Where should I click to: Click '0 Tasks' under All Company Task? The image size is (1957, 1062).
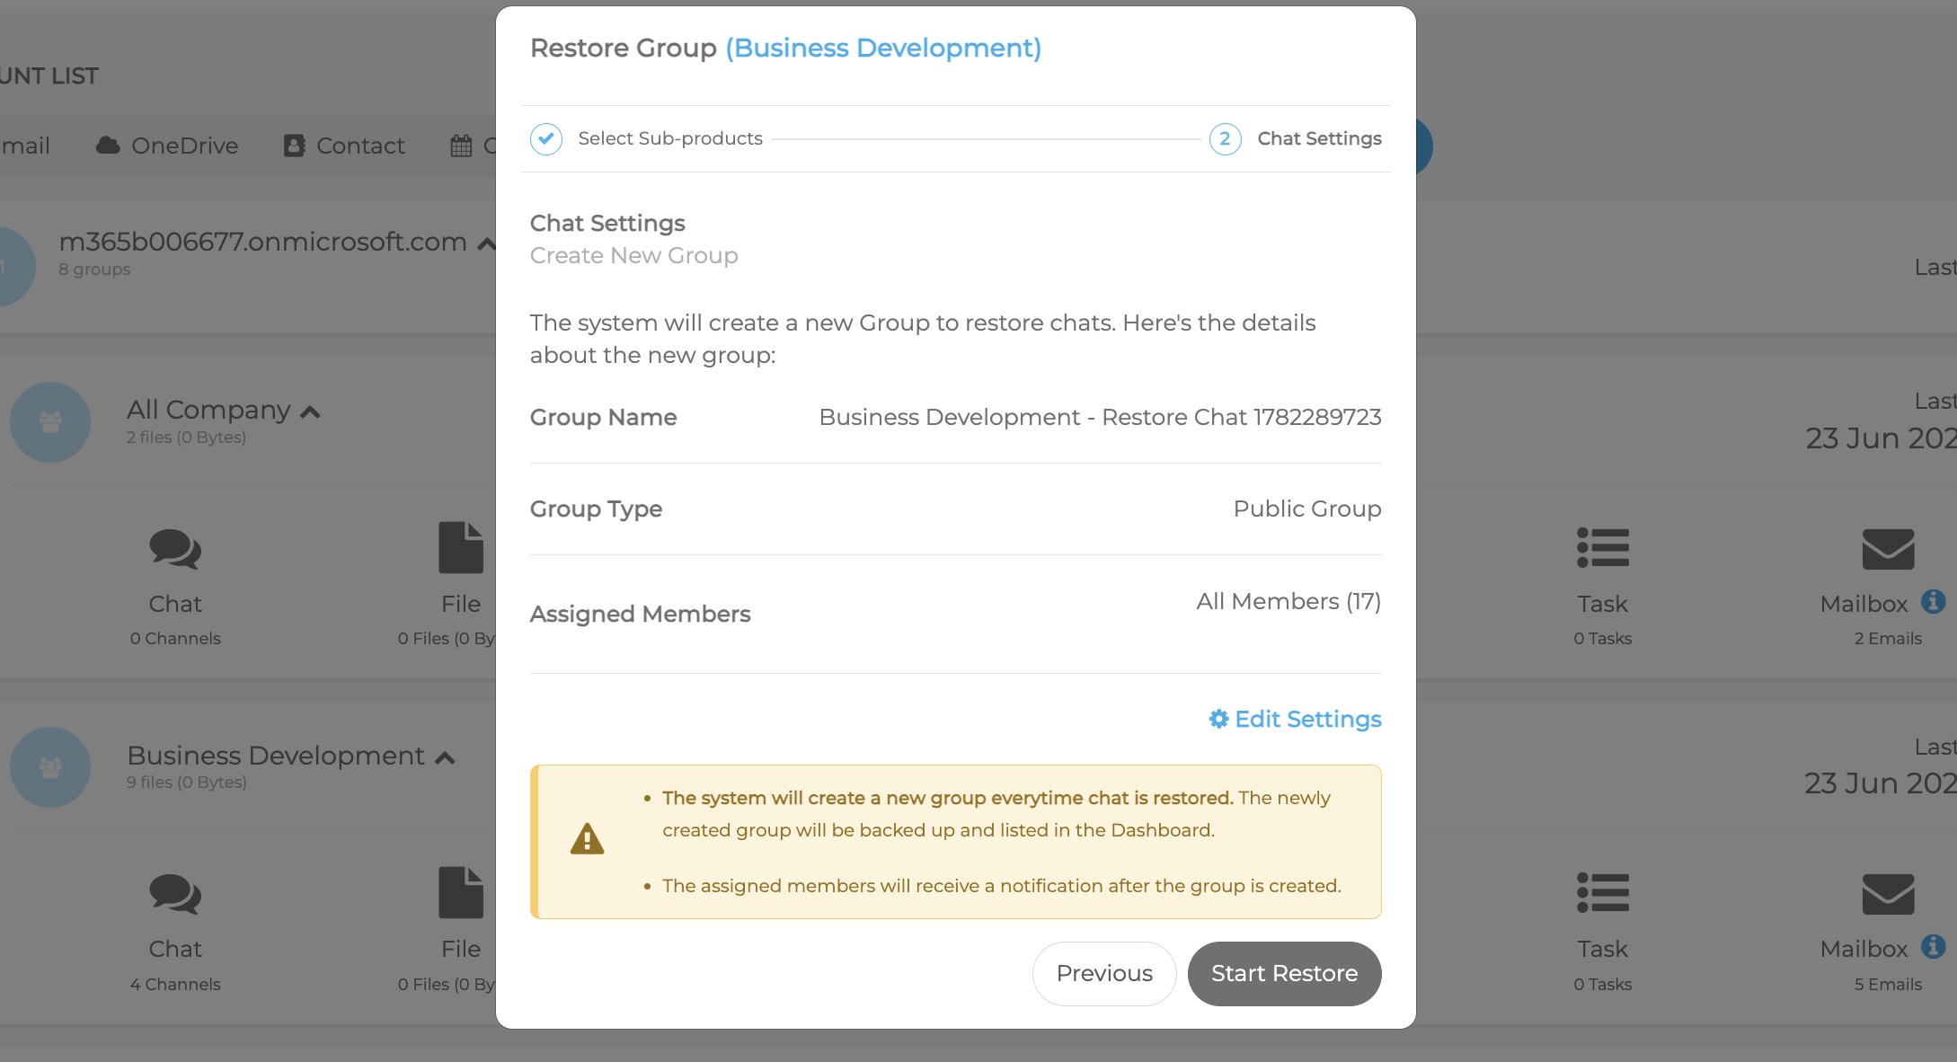point(1603,639)
